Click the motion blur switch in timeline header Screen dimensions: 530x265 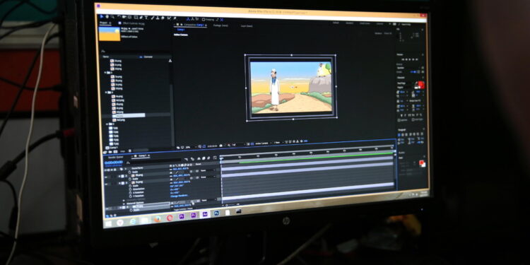point(204,158)
